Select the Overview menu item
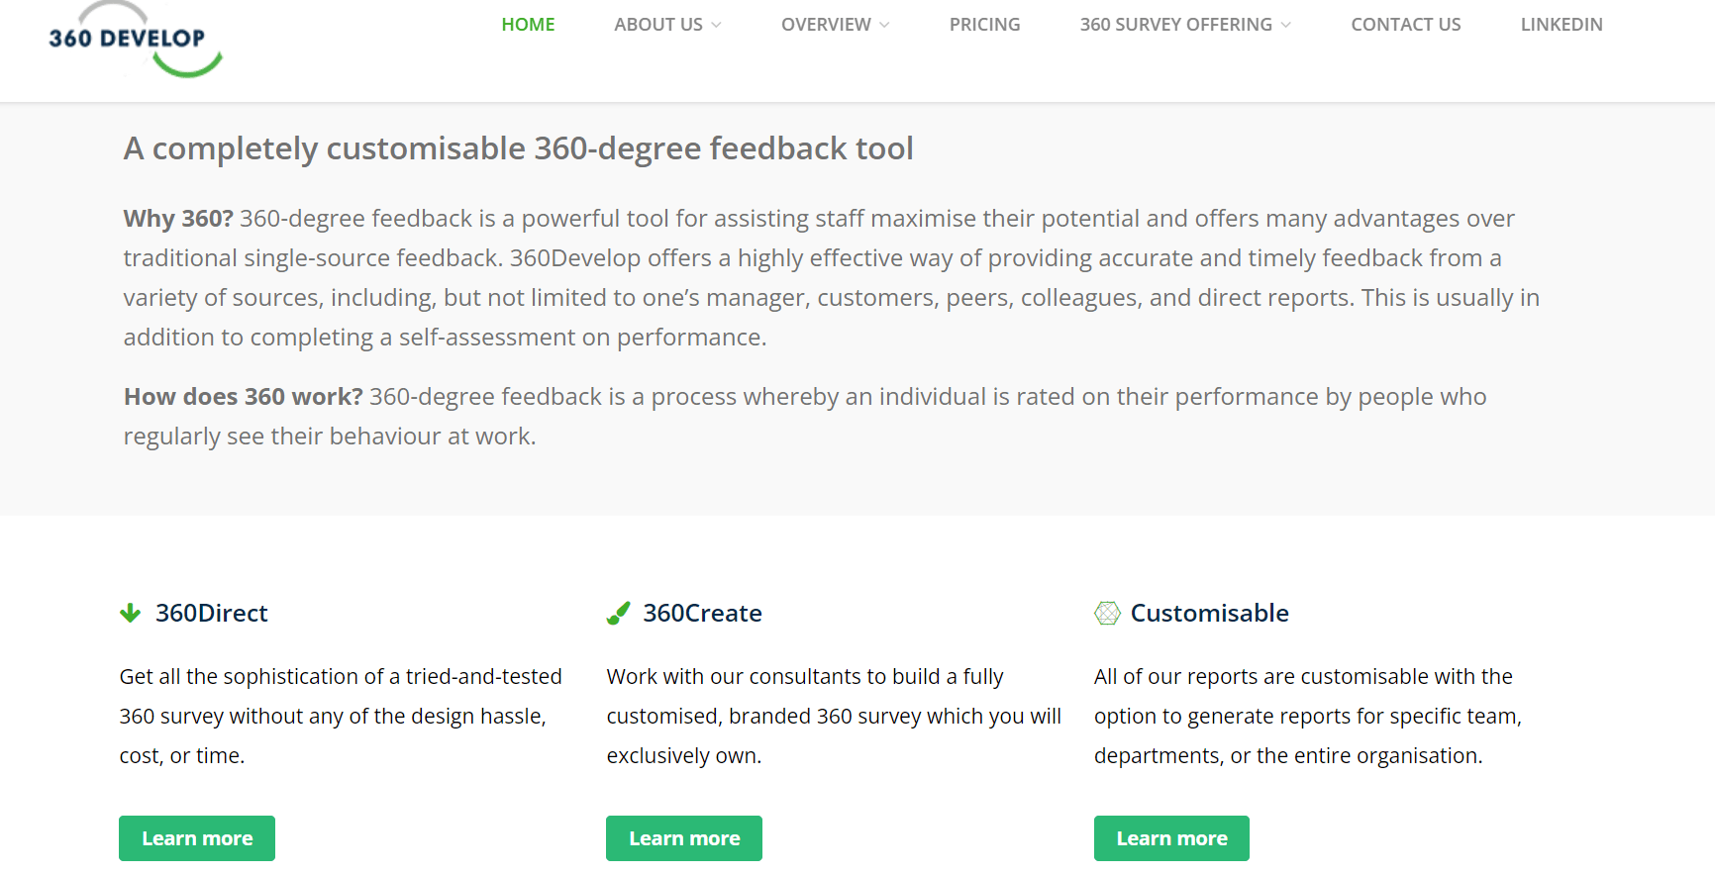The image size is (1715, 875). point(826,25)
